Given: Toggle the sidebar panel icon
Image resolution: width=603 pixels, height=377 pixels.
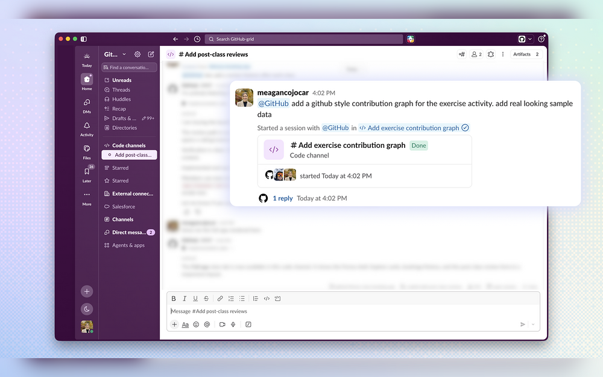Looking at the screenshot, I should click(83, 39).
